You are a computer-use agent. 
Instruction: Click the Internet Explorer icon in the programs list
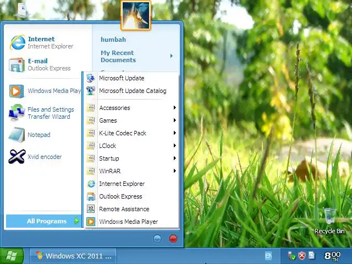pyautogui.click(x=91, y=184)
